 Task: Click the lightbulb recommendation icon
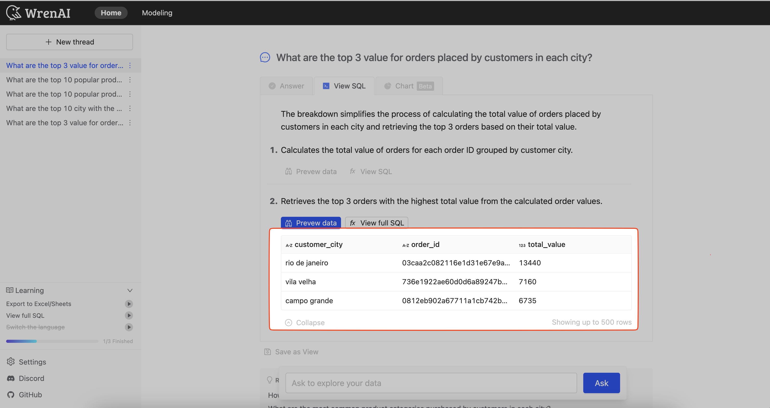(269, 380)
